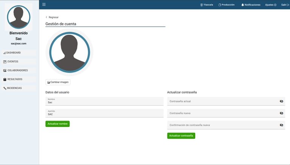Viewport: 290px width, 165px height.
Task: Go to EVENTOS section
Action: pos(19,62)
